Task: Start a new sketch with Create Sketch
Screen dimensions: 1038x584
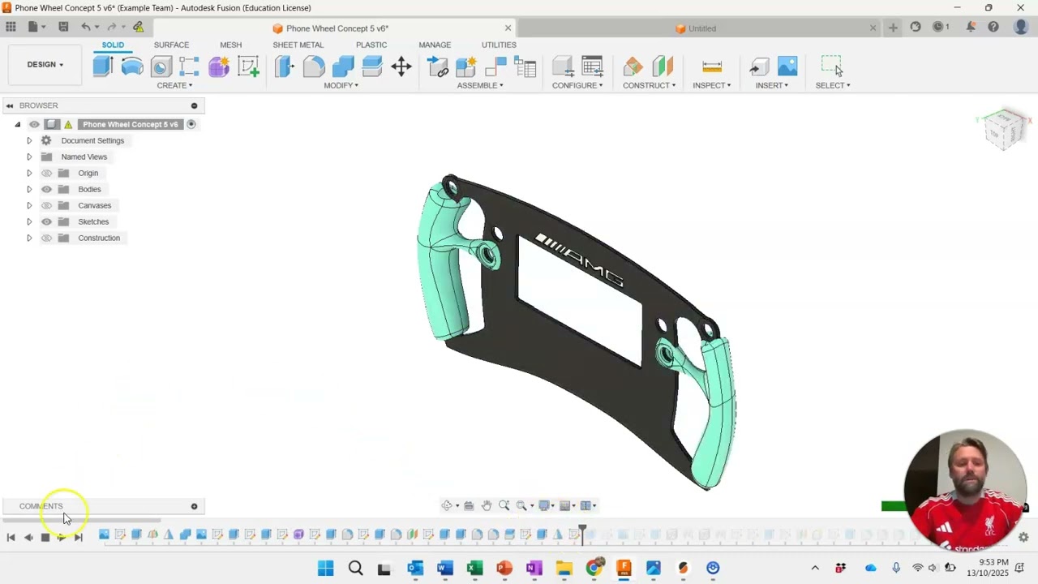Action: pyautogui.click(x=248, y=67)
